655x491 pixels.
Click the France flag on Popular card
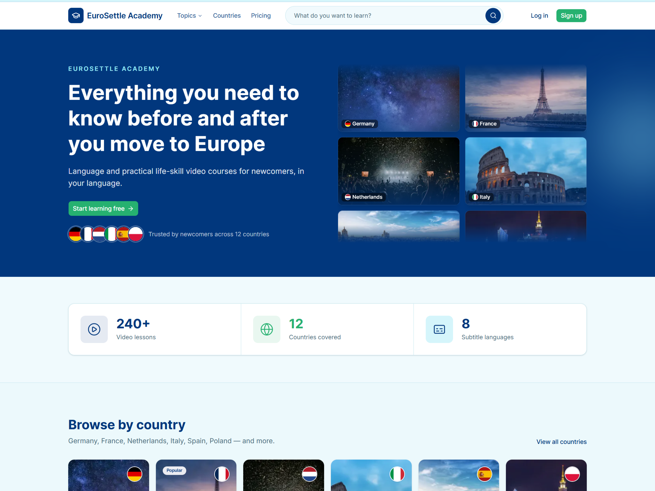click(222, 474)
